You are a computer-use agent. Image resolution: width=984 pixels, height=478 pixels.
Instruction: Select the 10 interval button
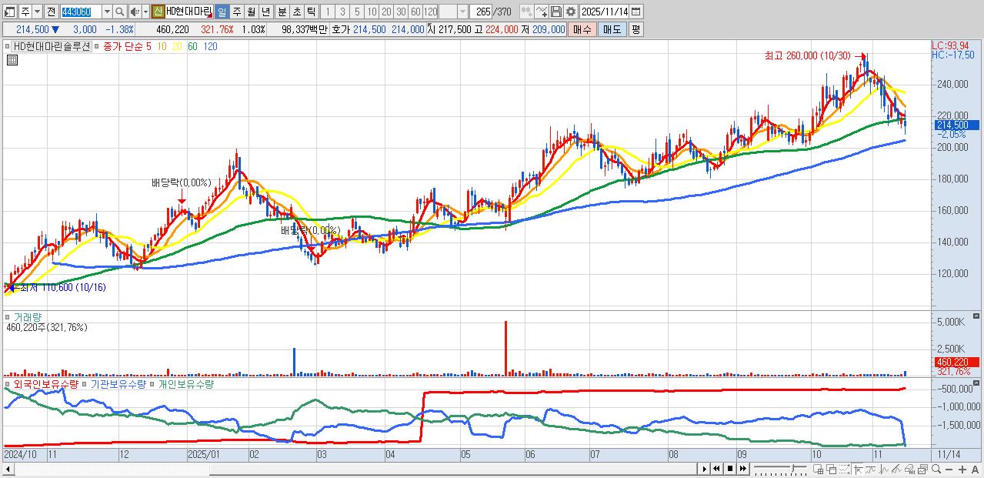(372, 12)
